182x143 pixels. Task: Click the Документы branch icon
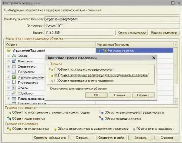click(14, 72)
